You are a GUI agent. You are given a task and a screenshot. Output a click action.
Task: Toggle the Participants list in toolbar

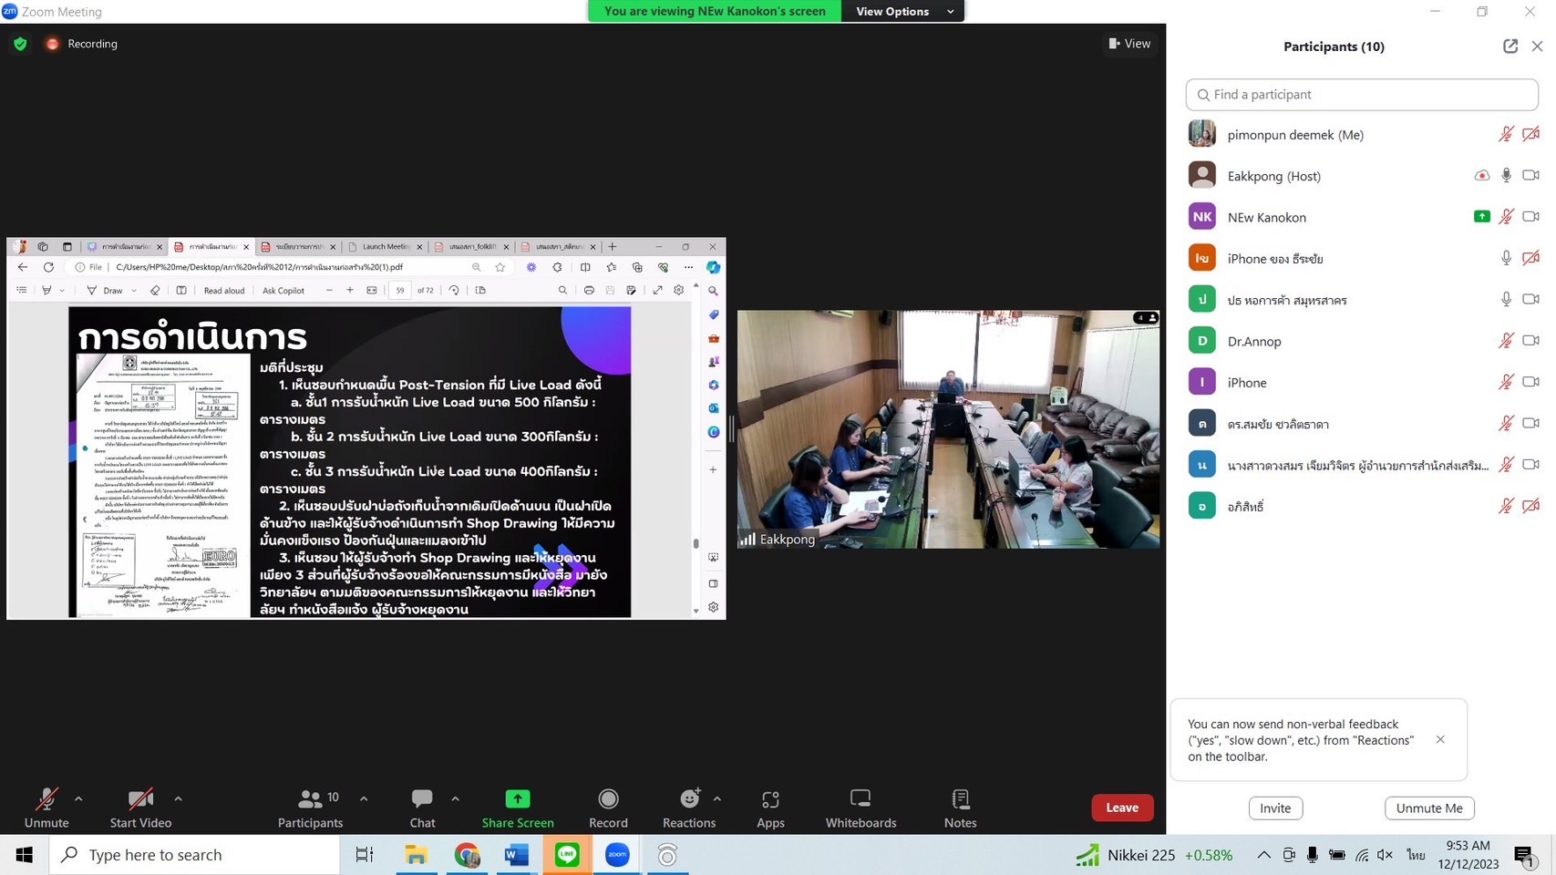[x=310, y=808]
